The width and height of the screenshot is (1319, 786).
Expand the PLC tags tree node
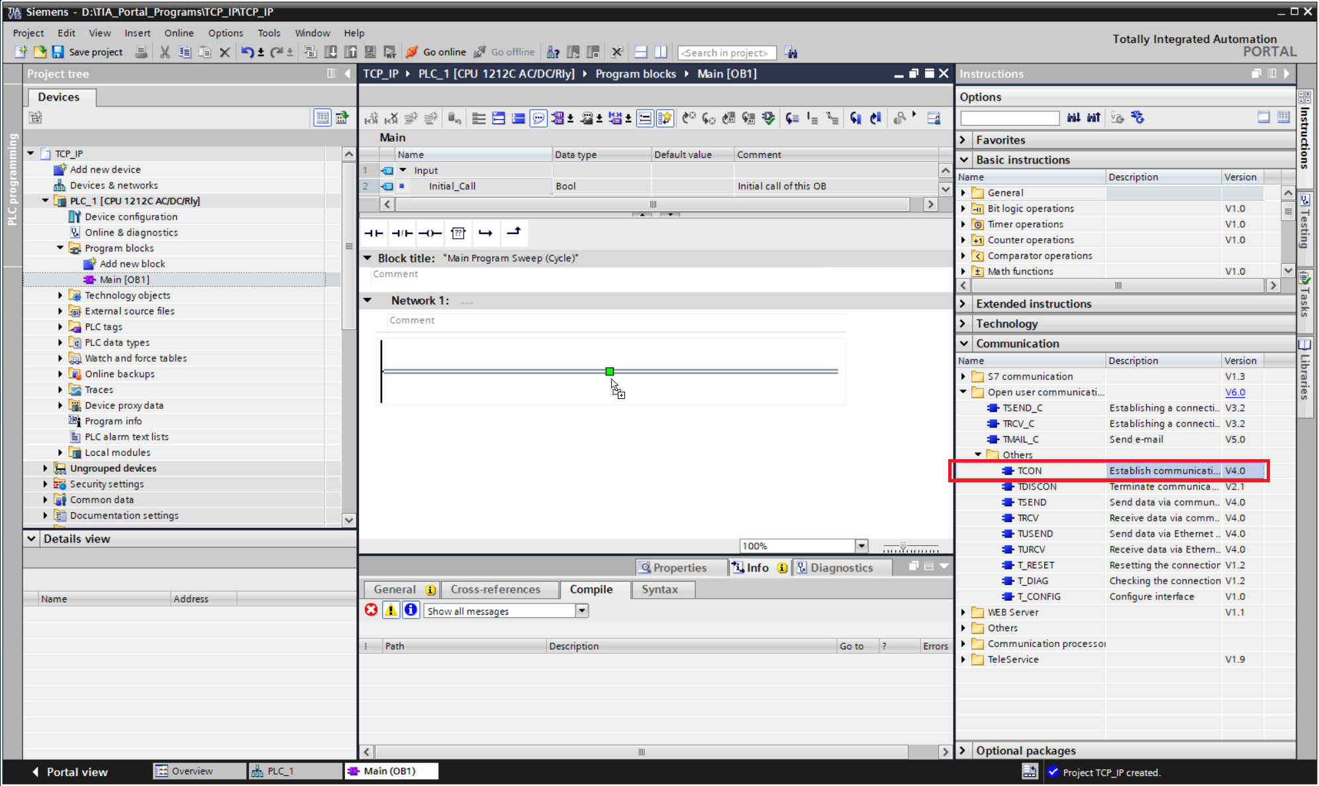point(60,327)
